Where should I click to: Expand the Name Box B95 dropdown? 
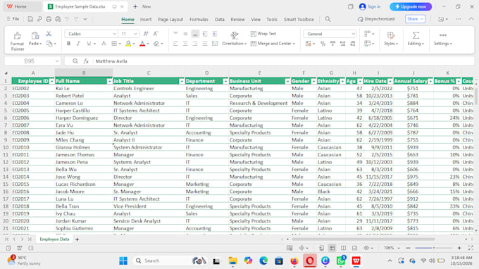pyautogui.click(x=57, y=61)
